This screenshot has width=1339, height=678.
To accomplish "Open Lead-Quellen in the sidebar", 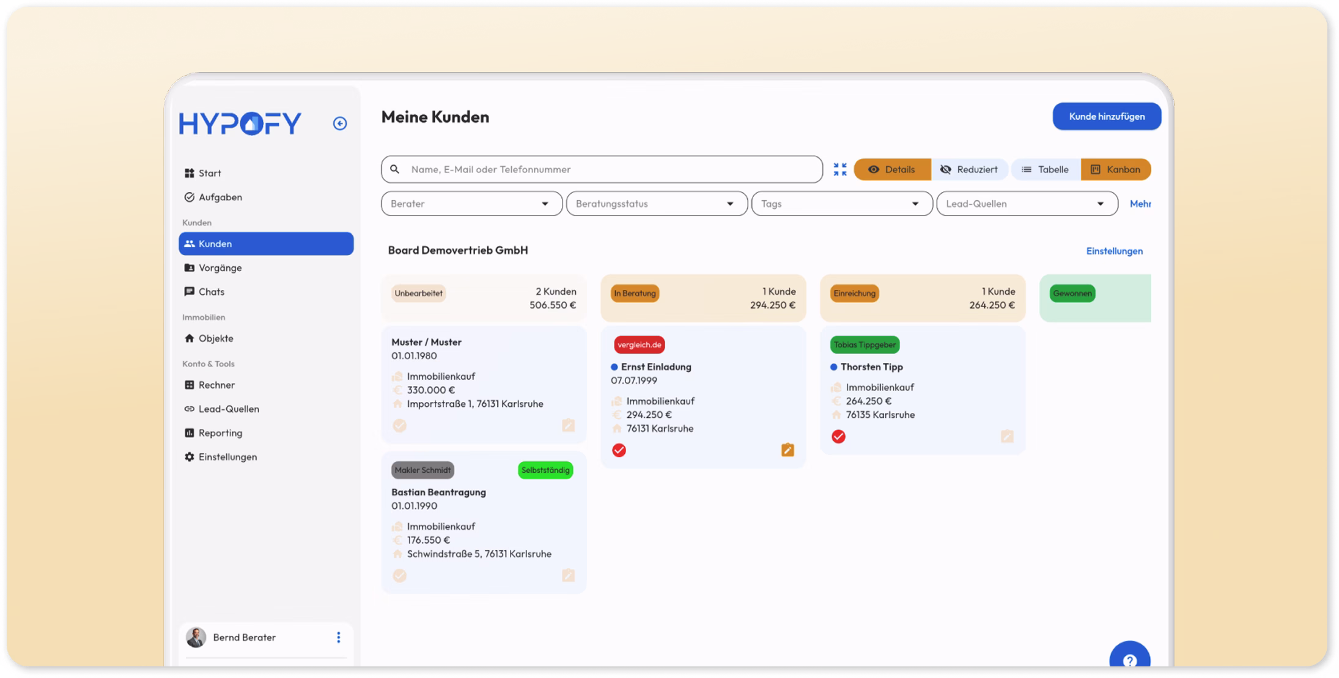I will pyautogui.click(x=266, y=409).
